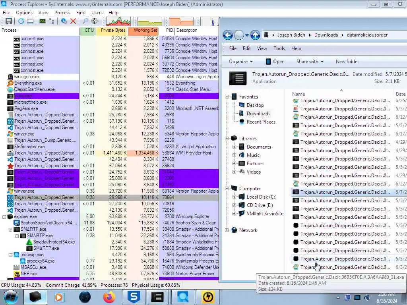Screen dimensions: 407x305
Task: Expand the Network node in navigation pane
Action: click(227, 230)
